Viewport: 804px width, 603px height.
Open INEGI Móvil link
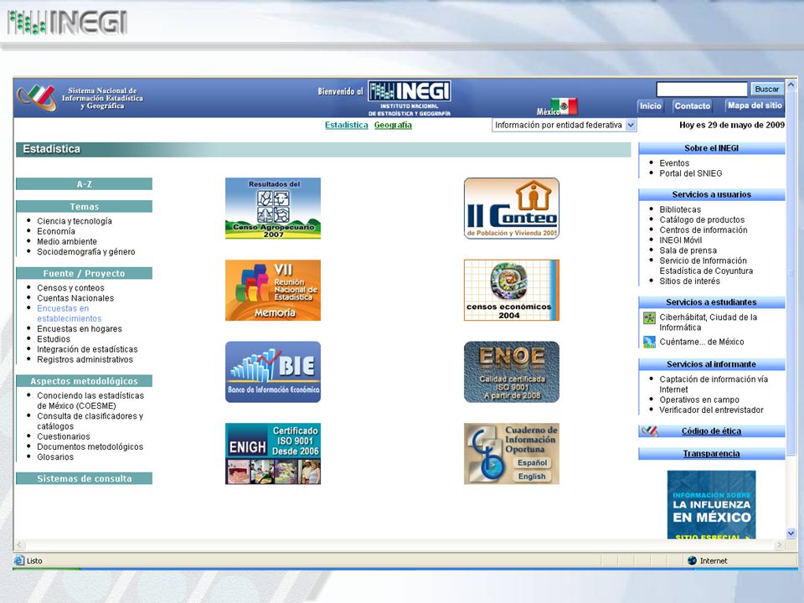[680, 240]
